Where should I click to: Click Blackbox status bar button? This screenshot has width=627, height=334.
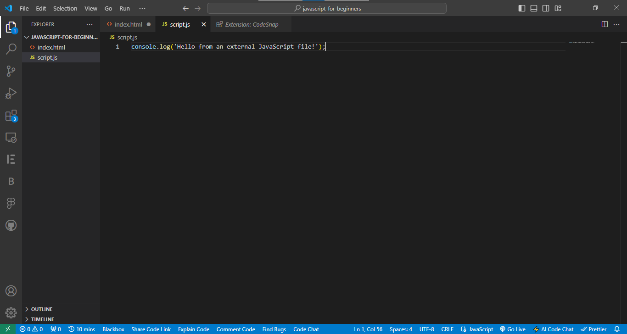tap(113, 329)
